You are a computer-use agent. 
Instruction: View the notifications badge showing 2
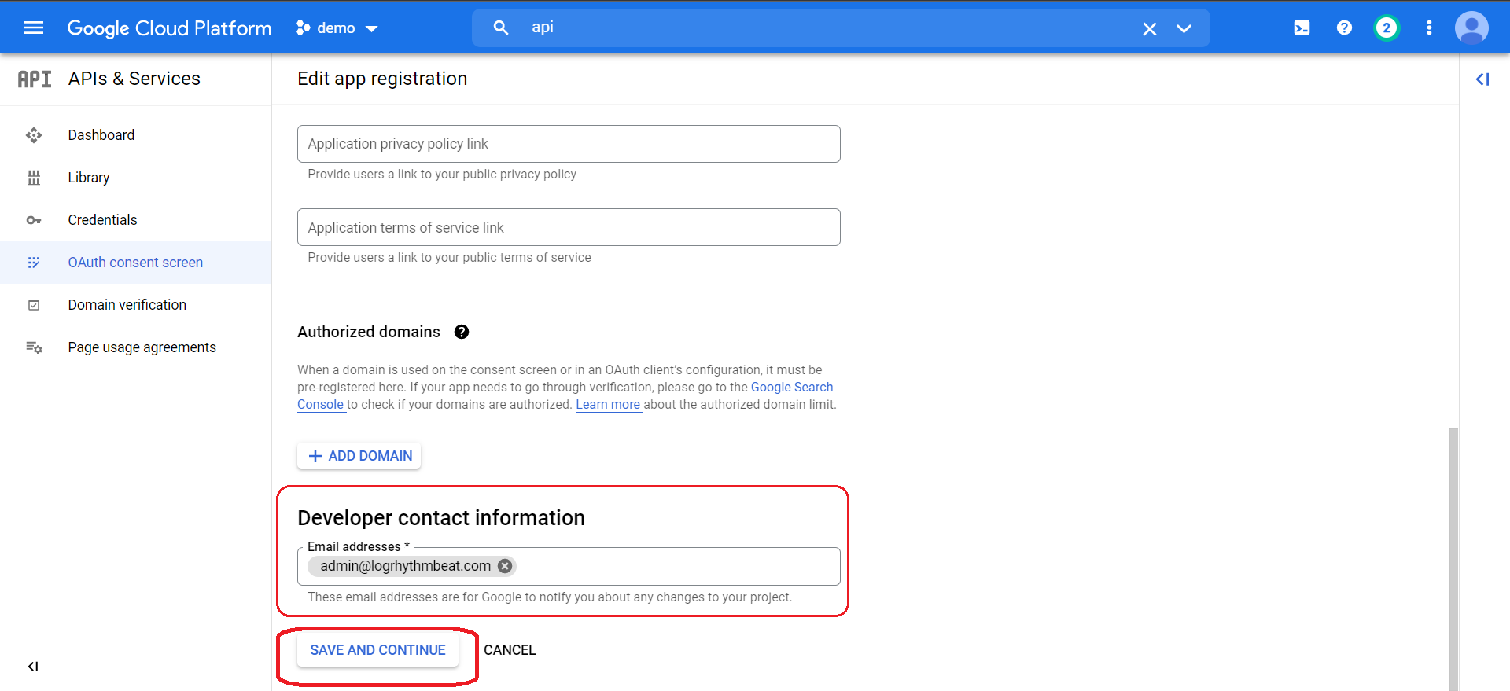click(x=1387, y=28)
